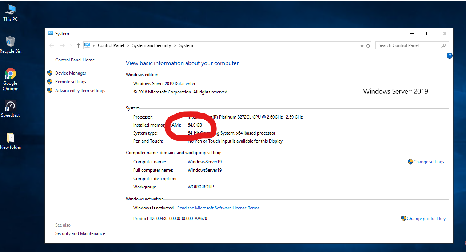Image resolution: width=466 pixels, height=252 pixels.
Task: Open Control Panel Home link
Action: coord(75,60)
